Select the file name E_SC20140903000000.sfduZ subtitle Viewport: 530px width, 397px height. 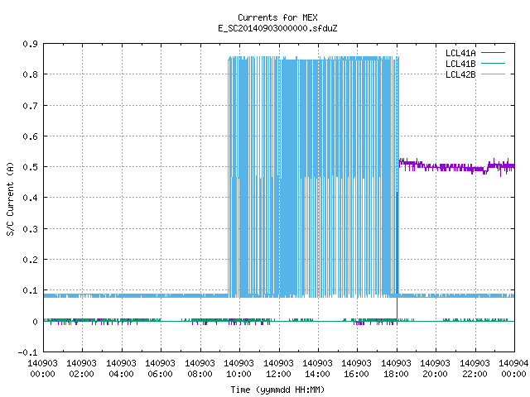point(277,28)
